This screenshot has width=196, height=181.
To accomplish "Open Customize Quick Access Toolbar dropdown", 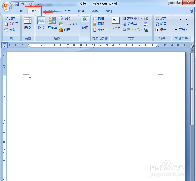I will tap(38, 4).
